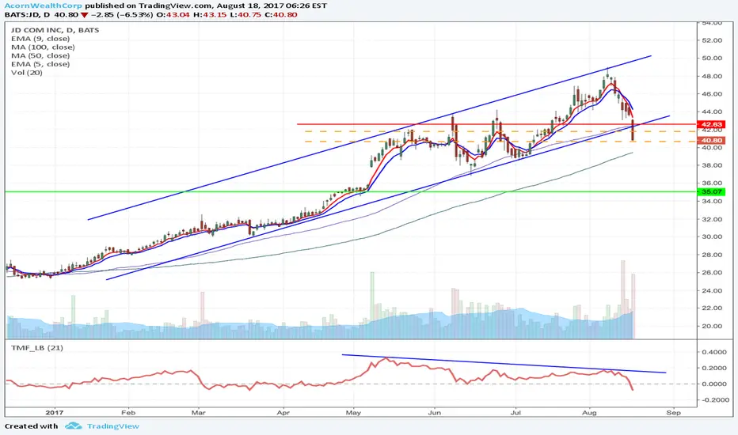Select the 'EMA (5, close)' indicator legend
This screenshot has width=738, height=435.
40,64
